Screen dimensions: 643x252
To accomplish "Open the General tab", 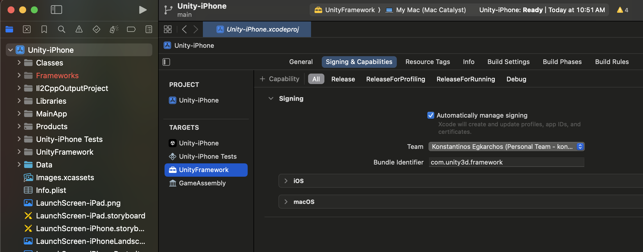I will tap(301, 62).
